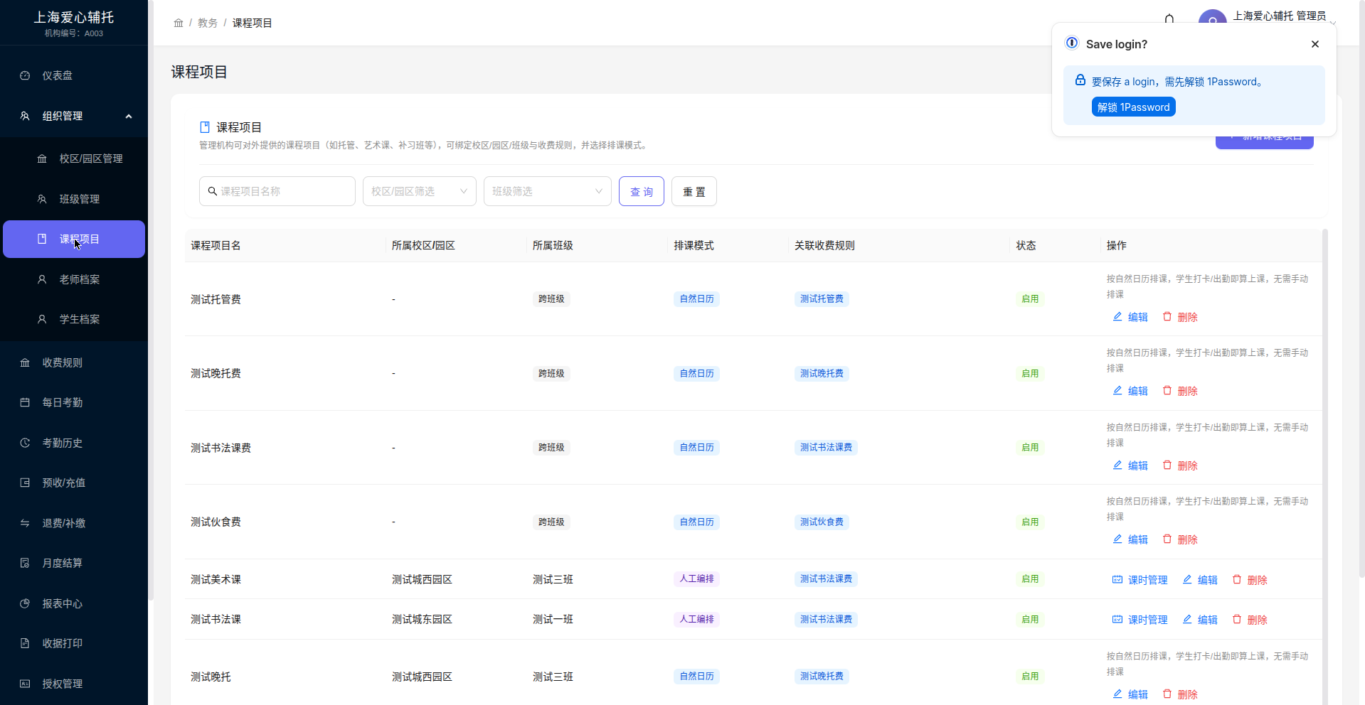Open the 仪表盘 dashboard menu item
Viewport: 1365px width, 705px height.
point(74,75)
